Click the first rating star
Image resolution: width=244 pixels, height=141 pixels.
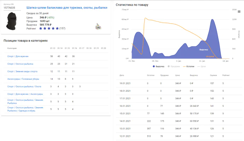tap(41, 29)
